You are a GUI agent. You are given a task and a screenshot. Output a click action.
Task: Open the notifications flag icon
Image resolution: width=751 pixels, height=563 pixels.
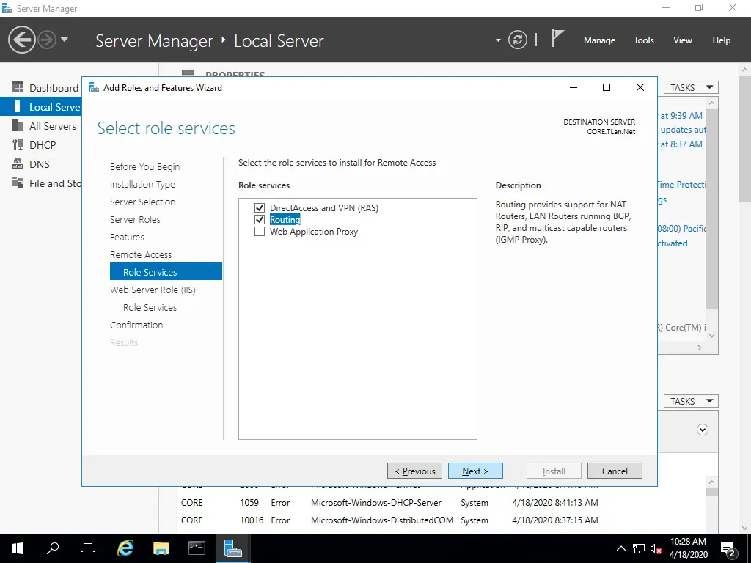[558, 39]
